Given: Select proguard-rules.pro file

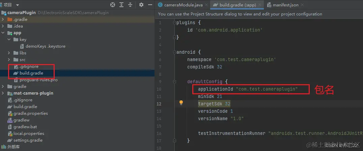Looking at the screenshot, I should 38,80.
